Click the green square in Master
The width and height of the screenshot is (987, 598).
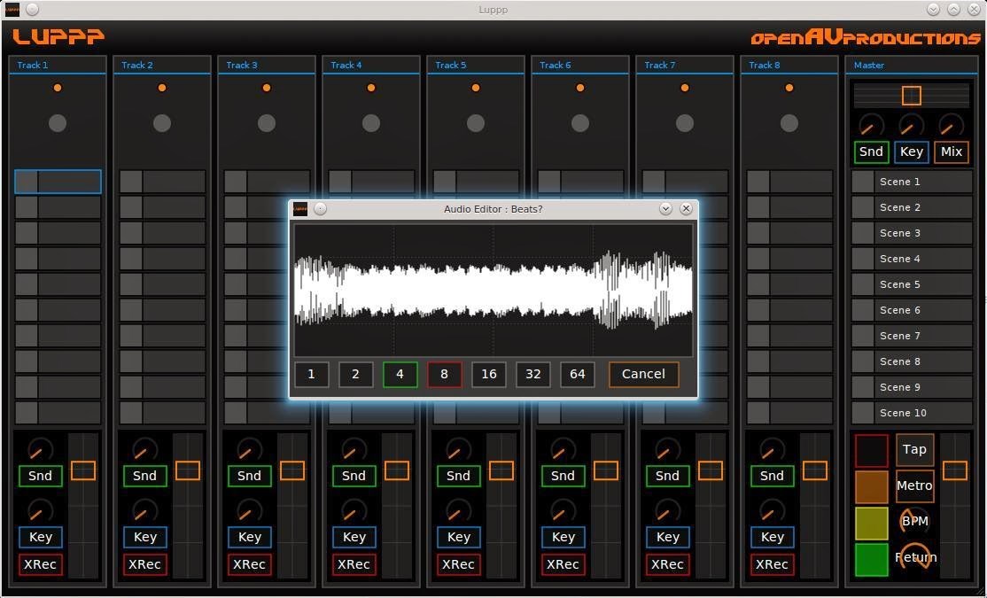pos(871,560)
